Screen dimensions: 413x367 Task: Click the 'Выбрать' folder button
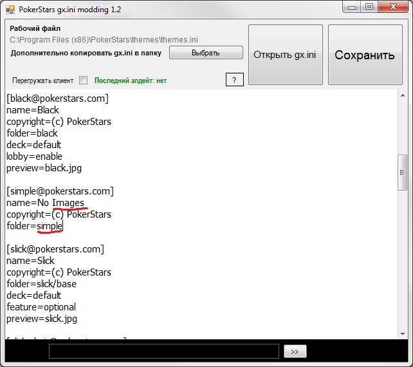pyautogui.click(x=206, y=53)
